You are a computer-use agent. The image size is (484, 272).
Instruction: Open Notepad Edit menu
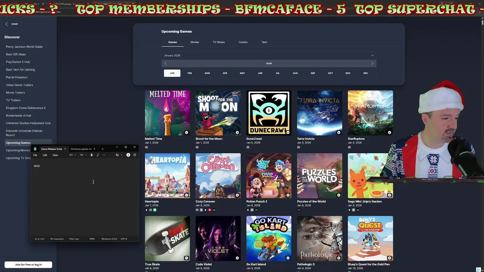[45, 155]
